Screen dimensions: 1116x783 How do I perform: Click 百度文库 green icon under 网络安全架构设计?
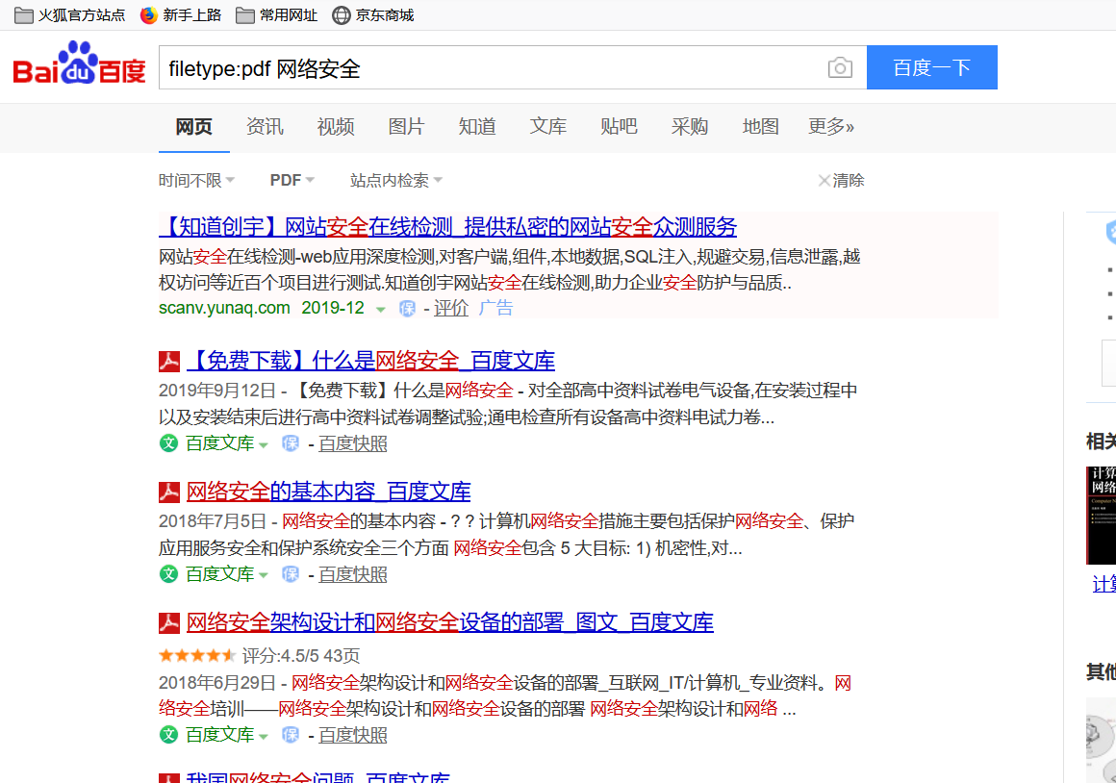(x=168, y=735)
